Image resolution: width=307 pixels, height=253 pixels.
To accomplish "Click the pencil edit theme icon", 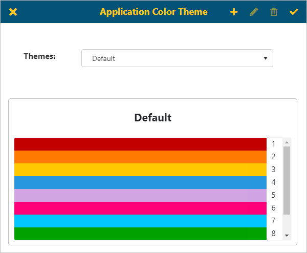I will coord(254,12).
